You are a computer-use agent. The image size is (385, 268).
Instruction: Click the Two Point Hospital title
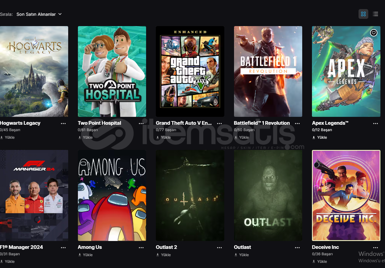click(100, 123)
